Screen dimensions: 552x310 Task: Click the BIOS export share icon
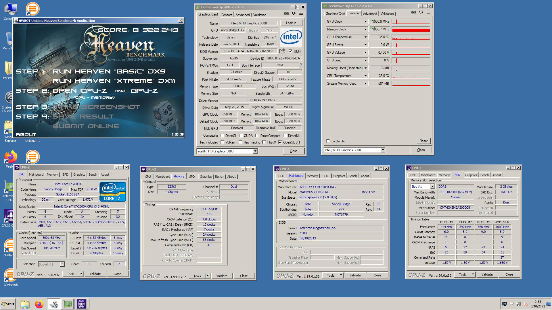(x=282, y=51)
